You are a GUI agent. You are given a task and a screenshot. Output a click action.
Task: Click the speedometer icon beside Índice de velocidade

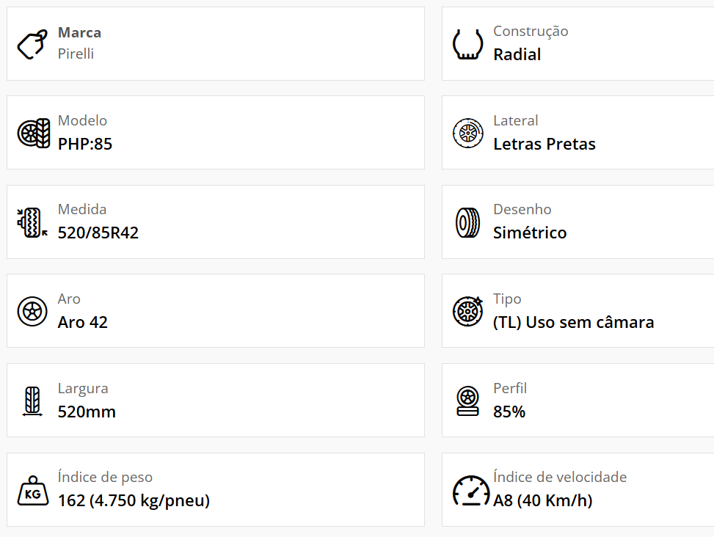470,491
